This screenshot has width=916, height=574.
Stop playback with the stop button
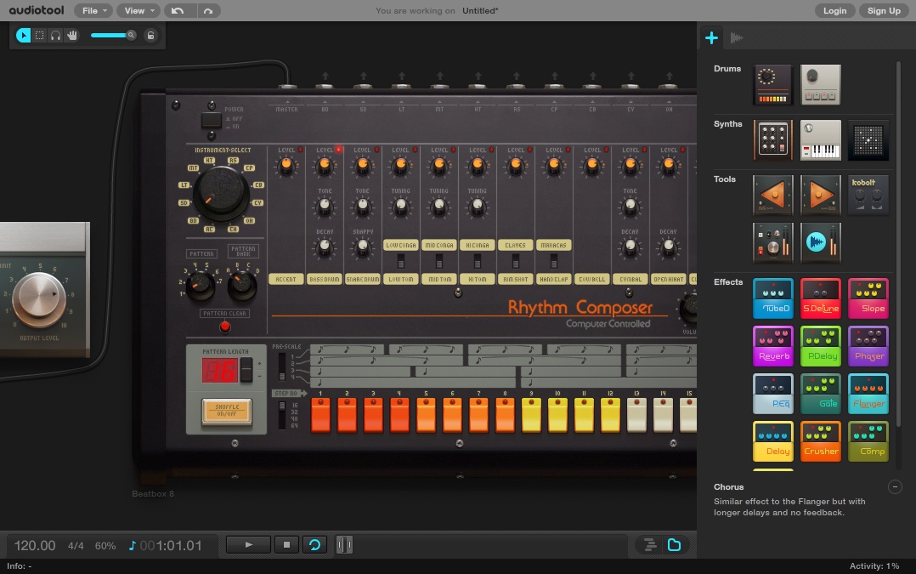(x=286, y=545)
